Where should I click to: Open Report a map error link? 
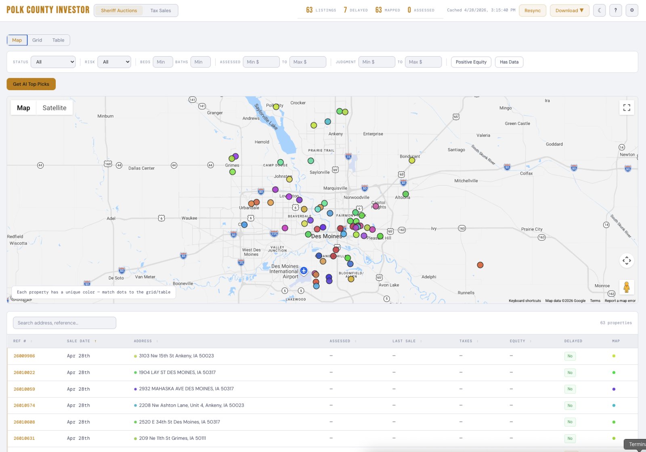tap(620, 301)
